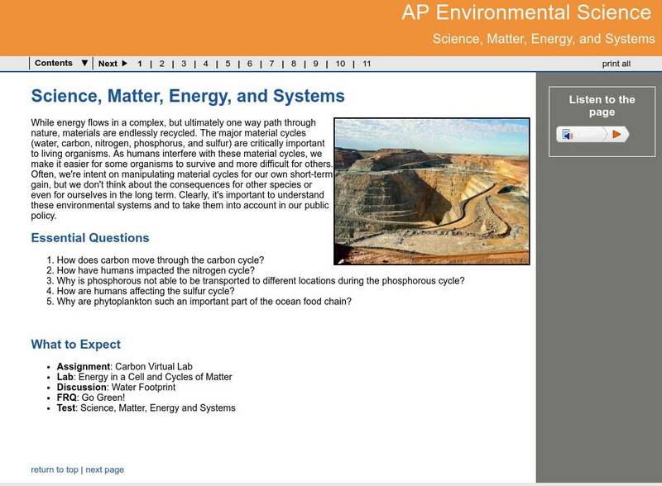The height and width of the screenshot is (486, 662).
Task: Click Discussion: Water Footprint item
Action: coord(116,388)
